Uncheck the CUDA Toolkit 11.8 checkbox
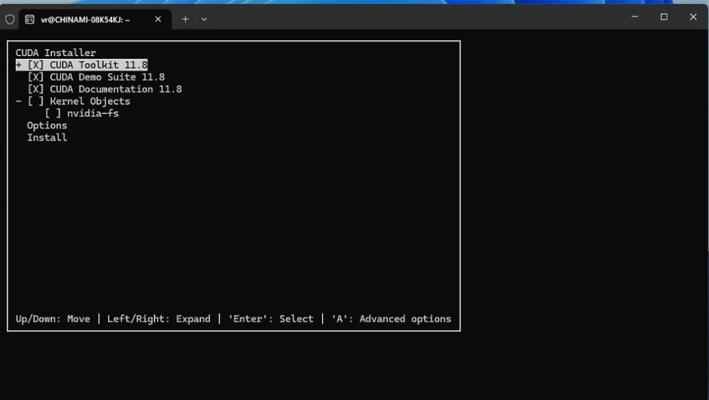 pyautogui.click(x=36, y=65)
